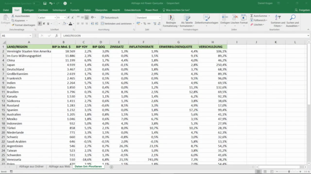Open the Löschen eraser dropdown in Bearbeiten
The height and width of the screenshot is (174, 311).
click(263, 25)
